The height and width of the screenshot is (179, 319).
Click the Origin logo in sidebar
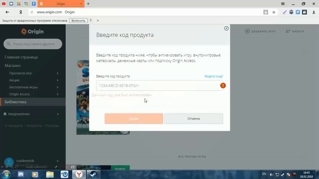(32, 31)
